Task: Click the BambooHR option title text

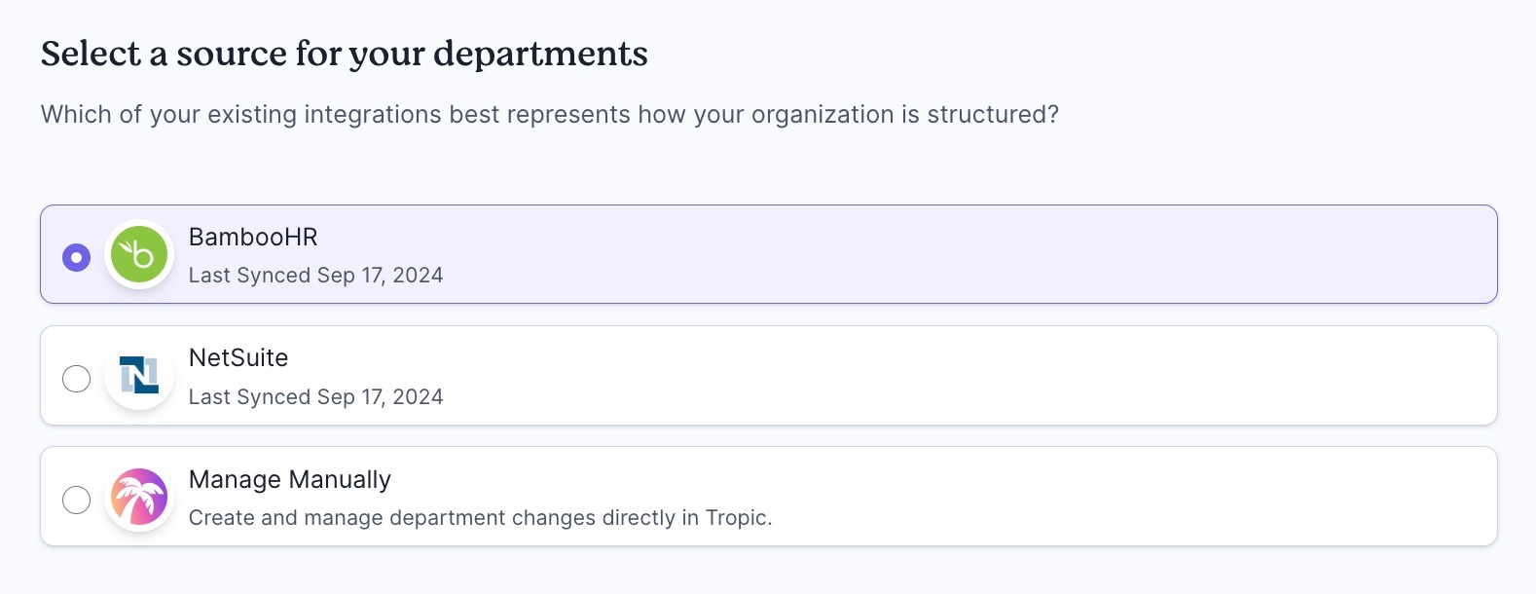Action: click(253, 237)
